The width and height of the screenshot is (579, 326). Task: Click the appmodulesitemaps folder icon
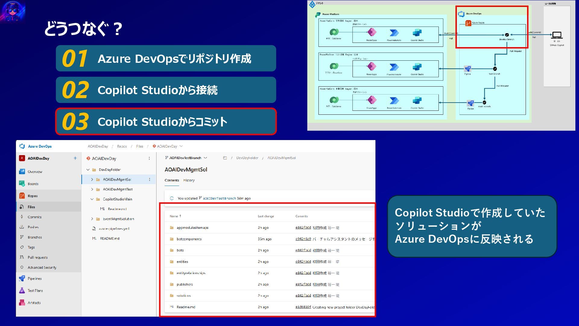[x=172, y=228]
